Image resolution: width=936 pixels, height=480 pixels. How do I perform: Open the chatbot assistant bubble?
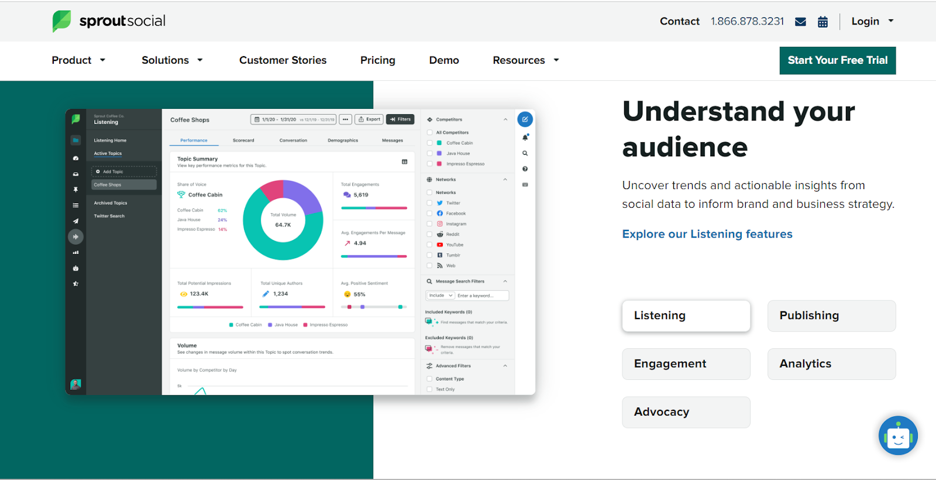[898, 436]
